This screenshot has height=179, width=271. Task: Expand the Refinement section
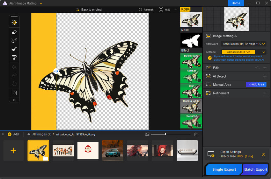pyautogui.click(x=265, y=93)
